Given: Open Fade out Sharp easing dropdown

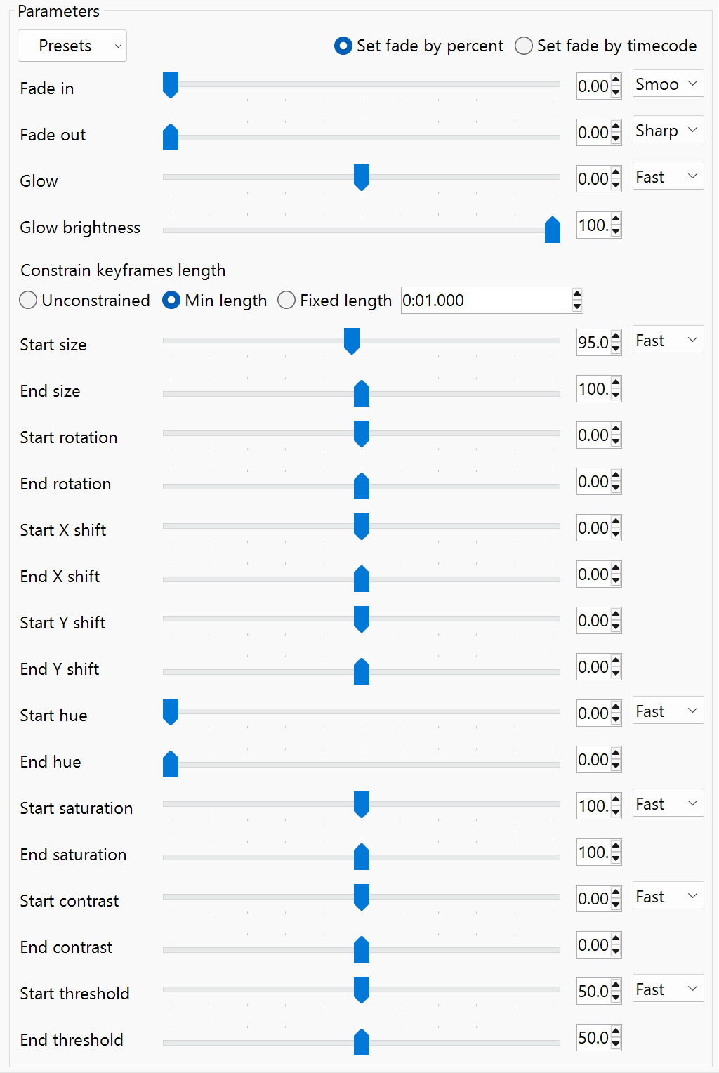Looking at the screenshot, I should 668,131.
